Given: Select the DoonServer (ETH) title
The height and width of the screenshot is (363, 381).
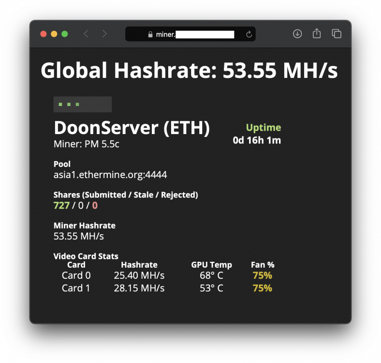Looking at the screenshot, I should [132, 128].
